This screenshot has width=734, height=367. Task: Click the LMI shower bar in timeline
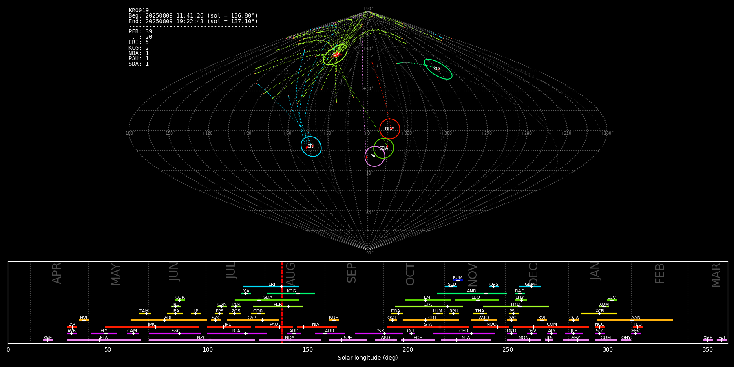[428, 300]
